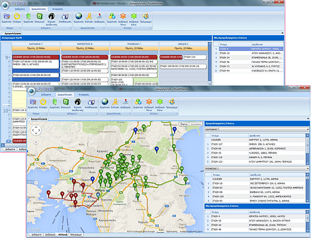The width and height of the screenshot is (311, 238).
Task: Click COURIER red bar under ΛΙΑΓΚΑΚΗΣ Γ. column
Action: click(x=36, y=57)
